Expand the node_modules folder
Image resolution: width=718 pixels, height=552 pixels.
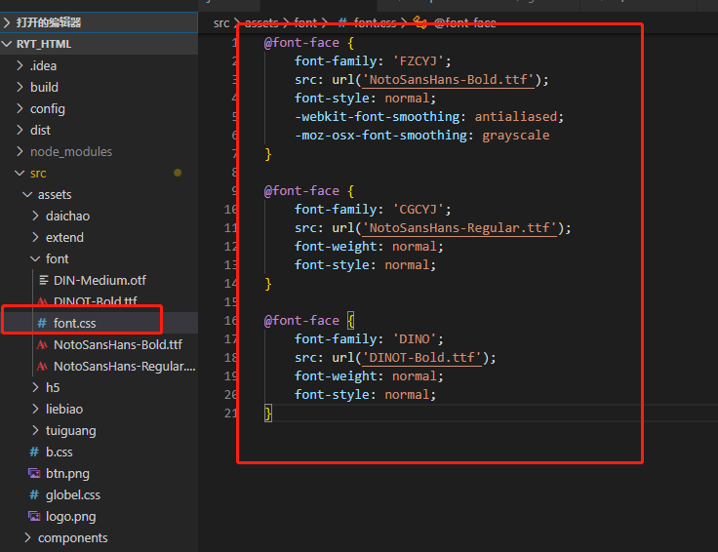pos(20,151)
